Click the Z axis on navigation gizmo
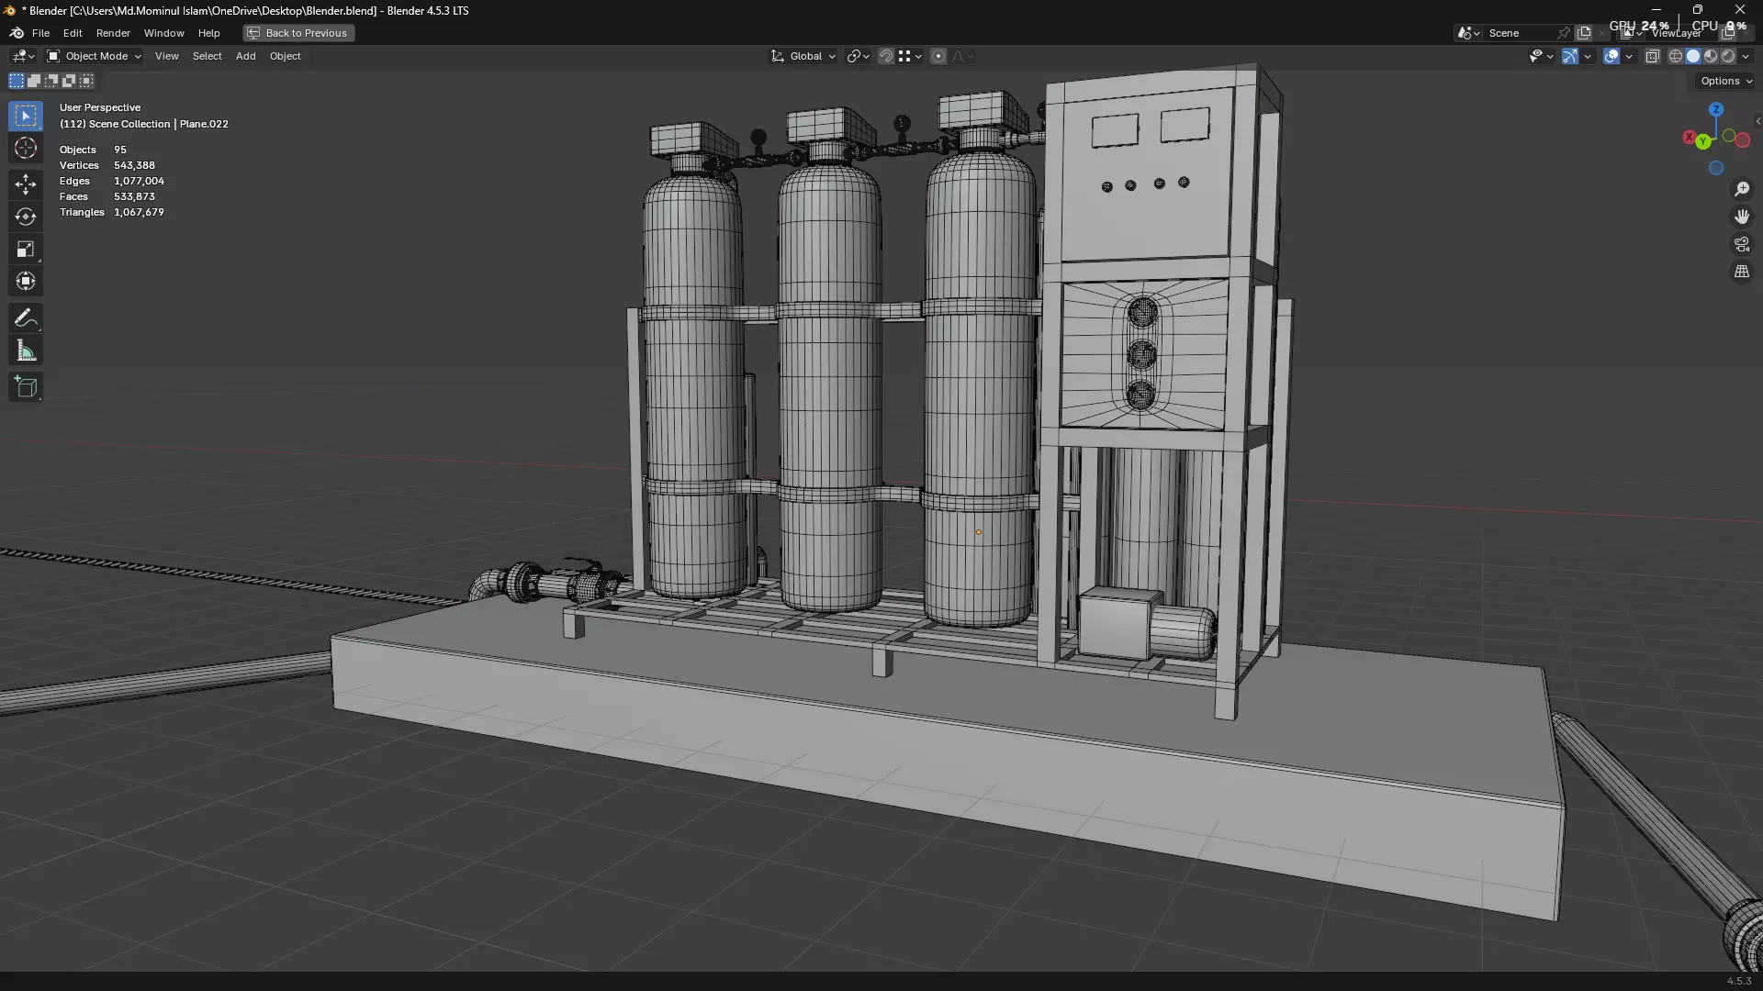 (x=1716, y=109)
